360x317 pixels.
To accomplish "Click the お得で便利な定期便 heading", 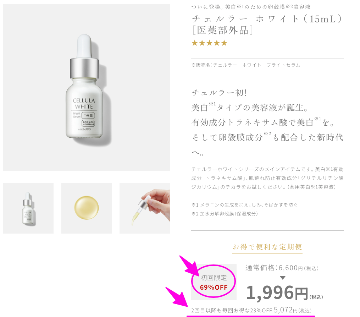I will click(267, 247).
